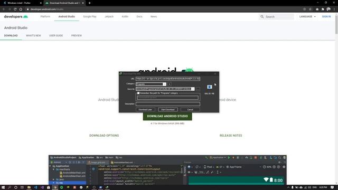The width and height of the screenshot is (338, 190).
Task: Show hidden system tray icons
Action: point(288,187)
